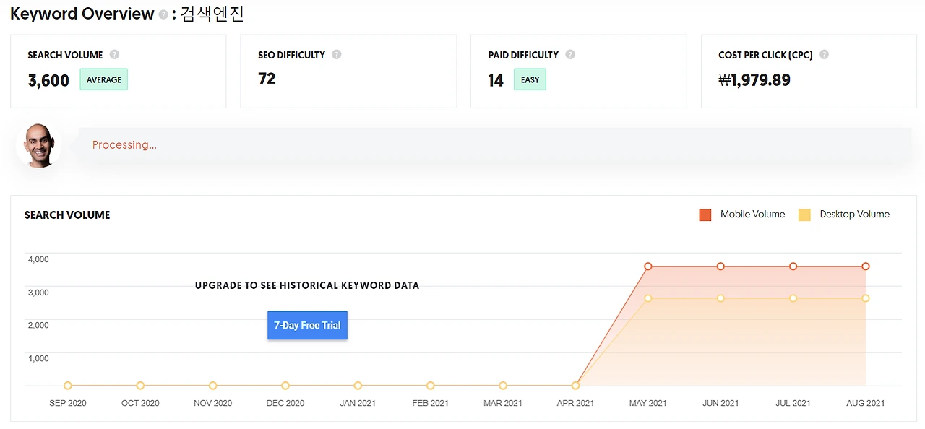Click the EASY paid difficulty badge

530,79
